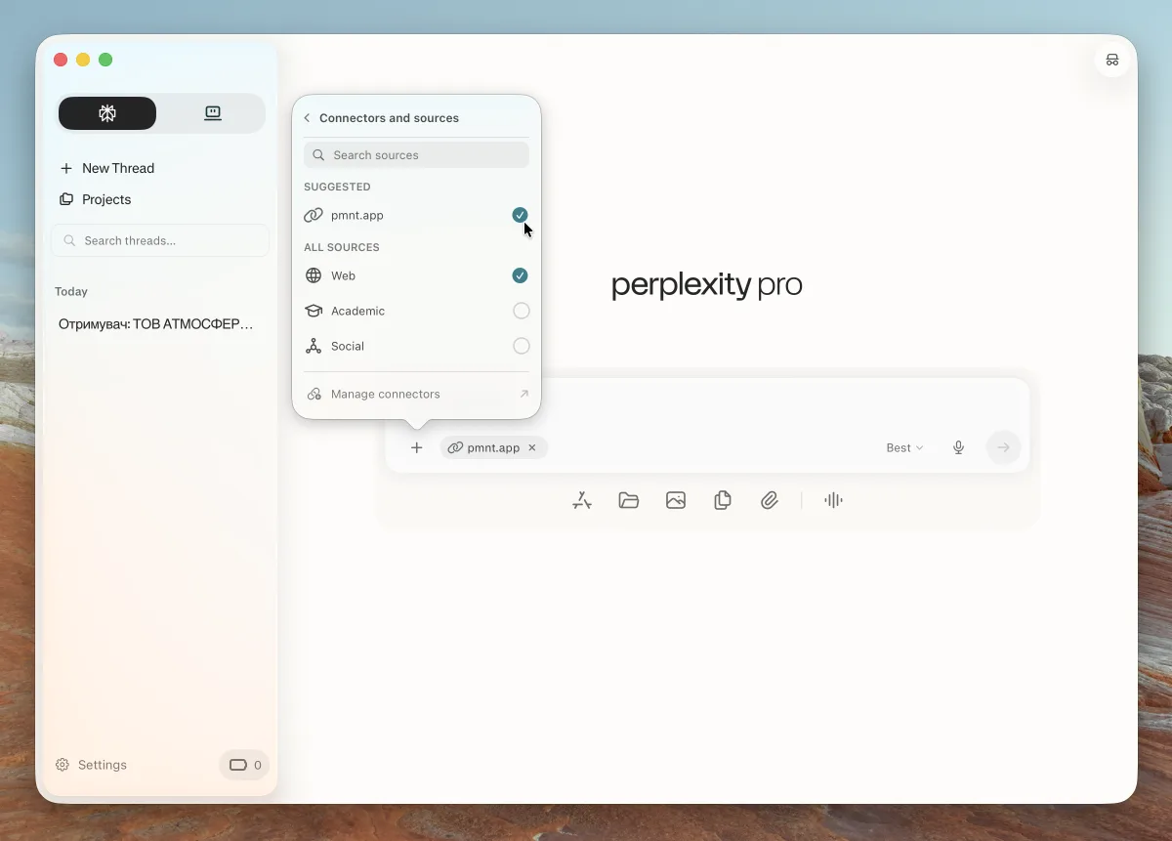
Task: Click the folder icon below input
Action: click(629, 500)
